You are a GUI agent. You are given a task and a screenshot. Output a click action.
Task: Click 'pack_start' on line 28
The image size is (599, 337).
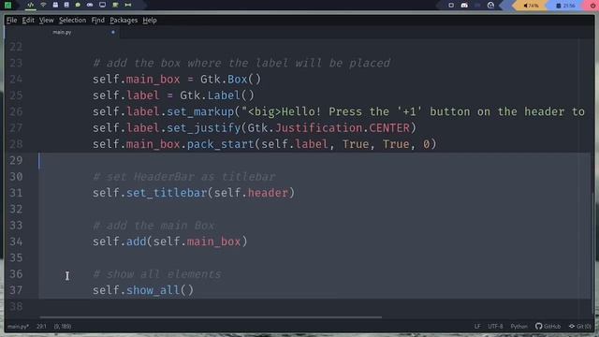(x=221, y=144)
